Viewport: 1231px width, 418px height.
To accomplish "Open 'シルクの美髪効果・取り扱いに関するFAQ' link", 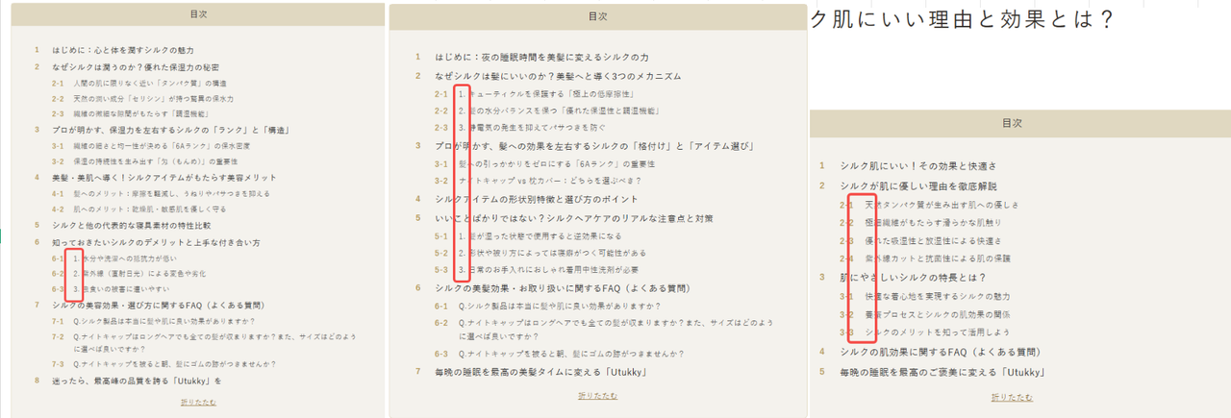I will pos(562,287).
